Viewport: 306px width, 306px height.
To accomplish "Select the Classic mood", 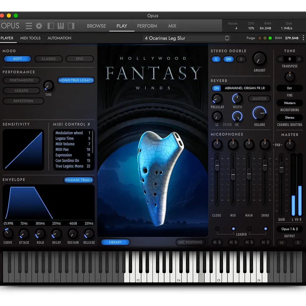I will 49,59.
